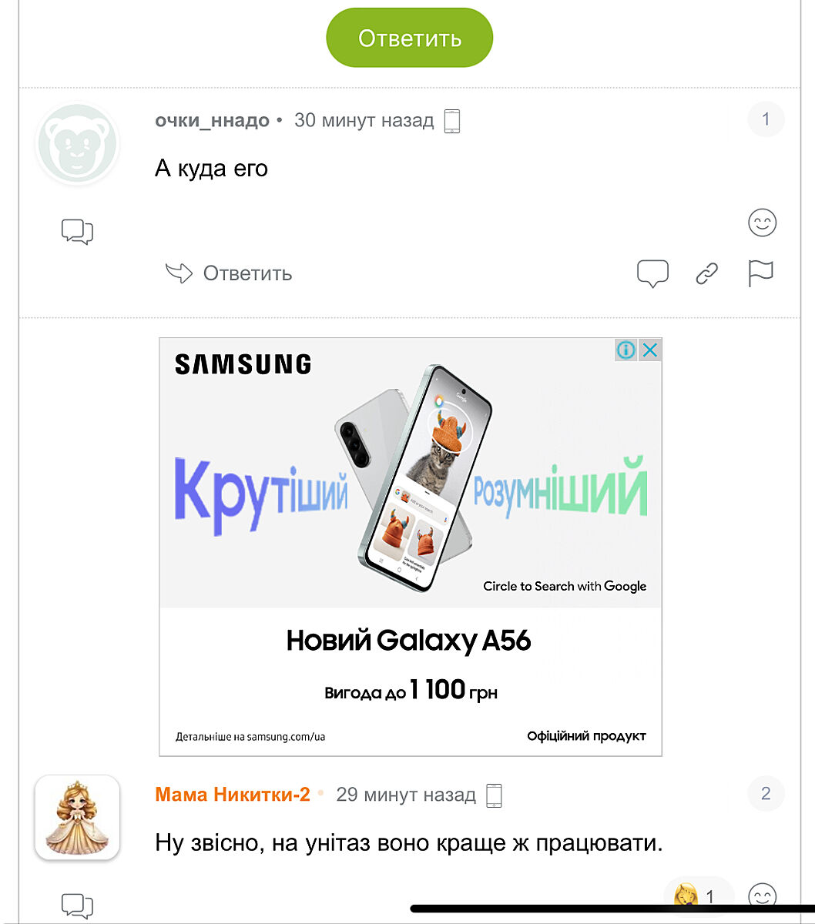
Task: Open очки_ннадо user profile avatar
Action: coord(77,144)
